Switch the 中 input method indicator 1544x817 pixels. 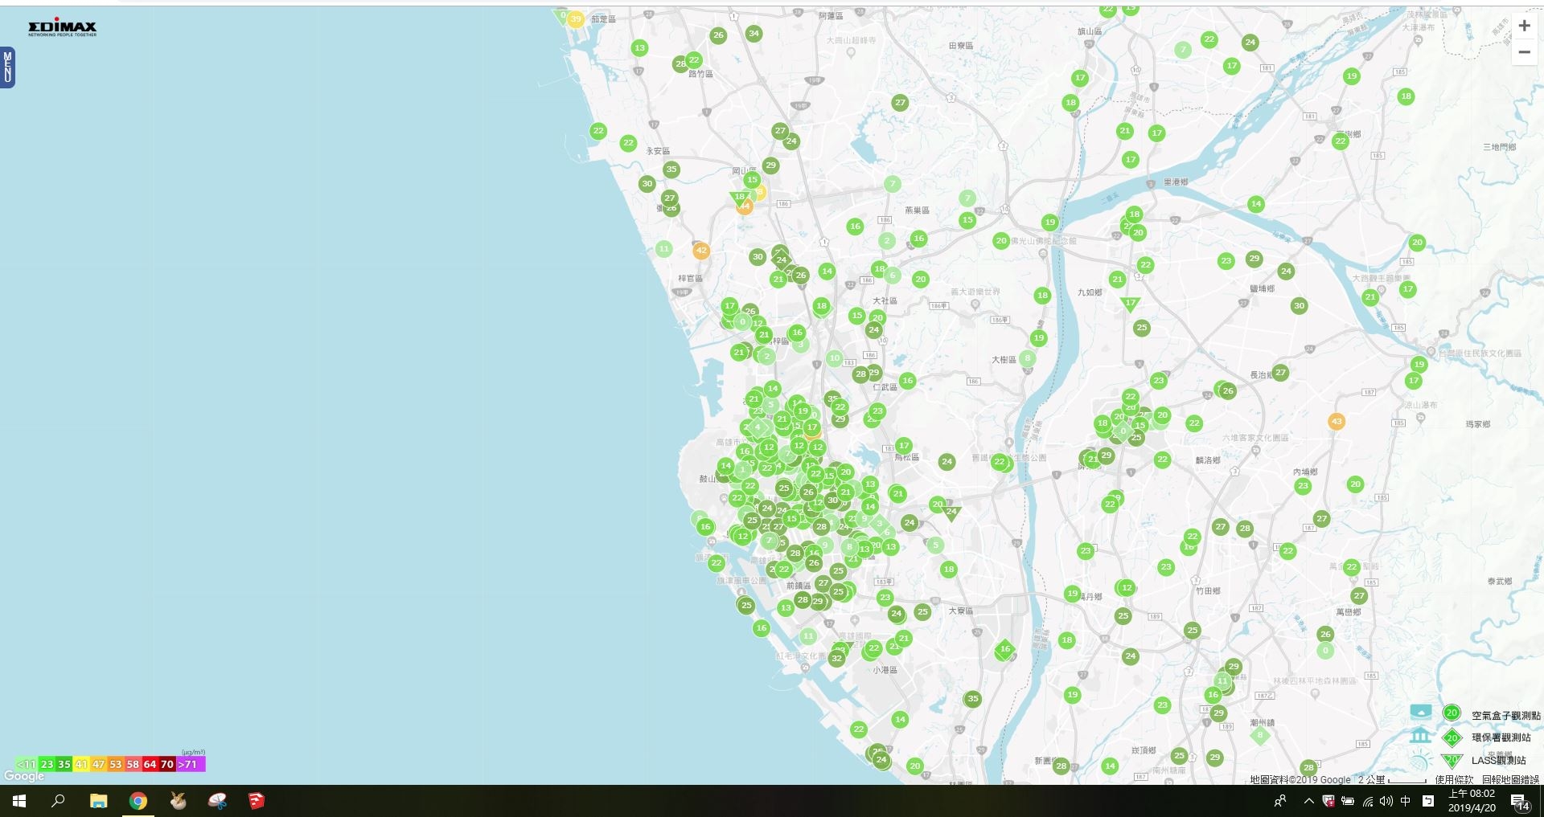(x=1406, y=801)
